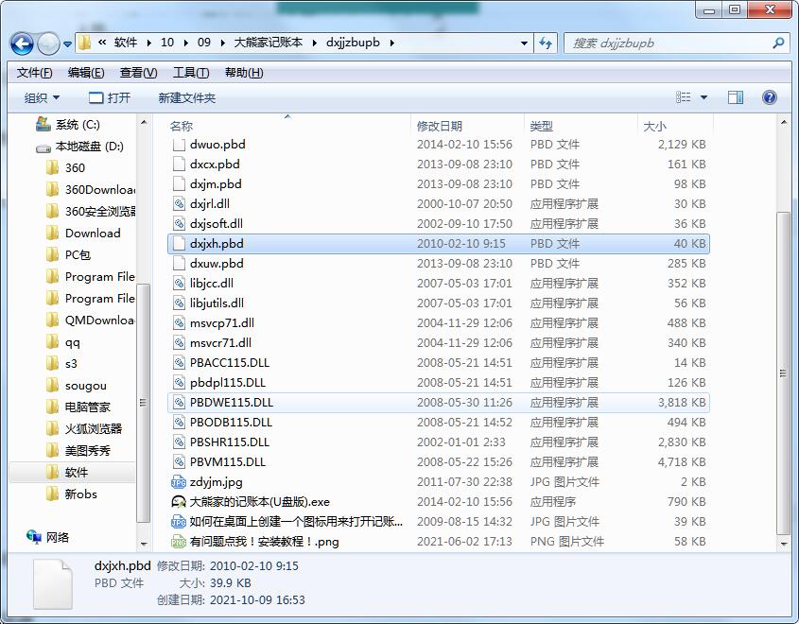Select the 新obs folder in sidebar
This screenshot has width=799, height=624.
click(71, 494)
